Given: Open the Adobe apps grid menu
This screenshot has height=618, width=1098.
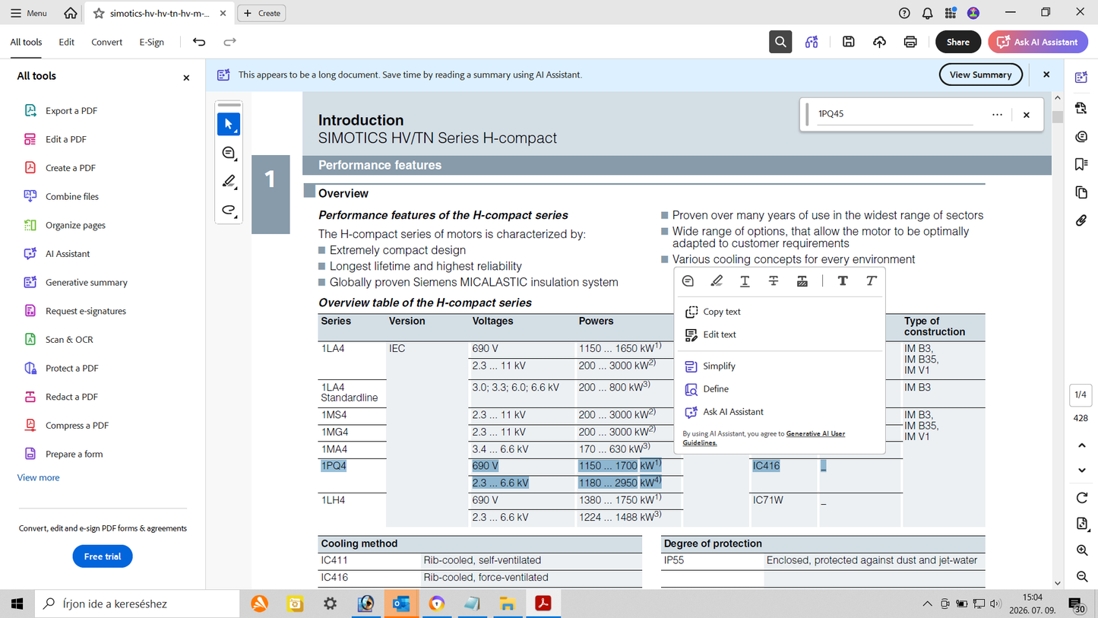Looking at the screenshot, I should 951,13.
